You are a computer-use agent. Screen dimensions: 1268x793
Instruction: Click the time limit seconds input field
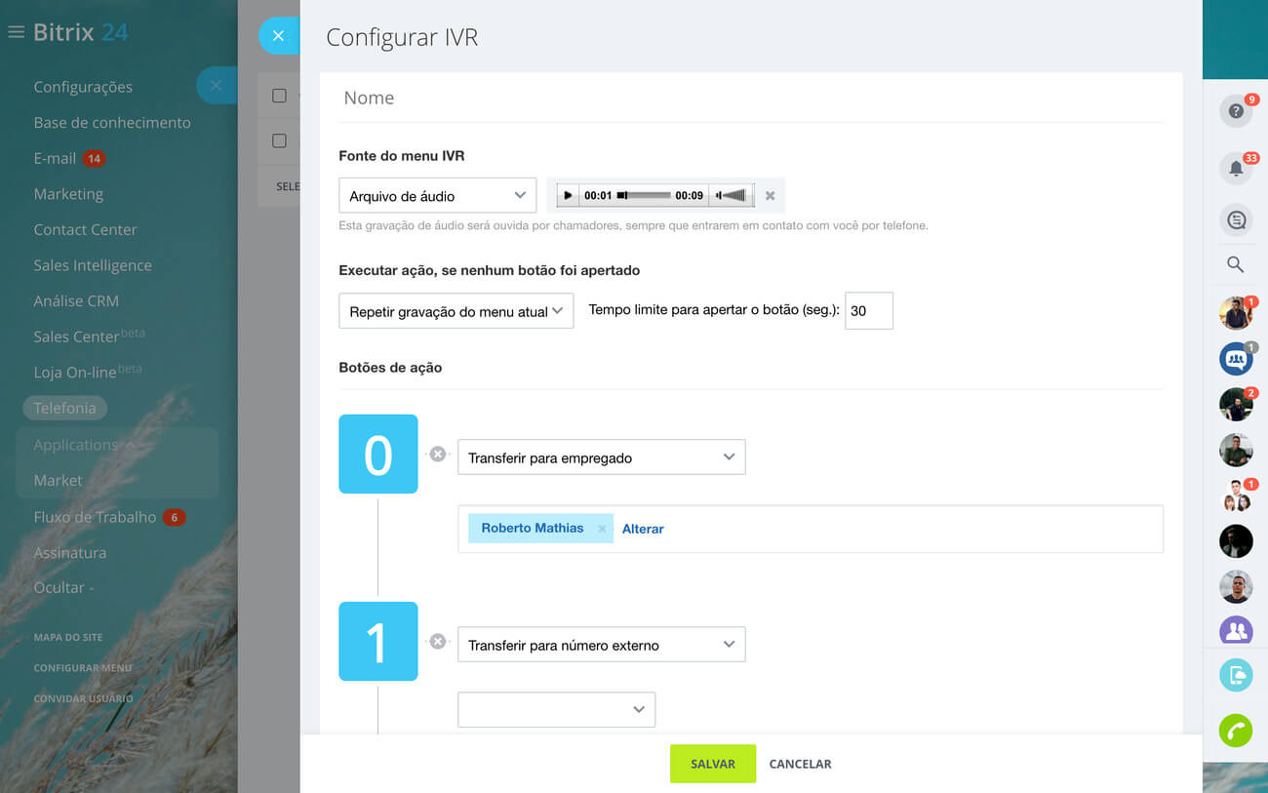[868, 311]
